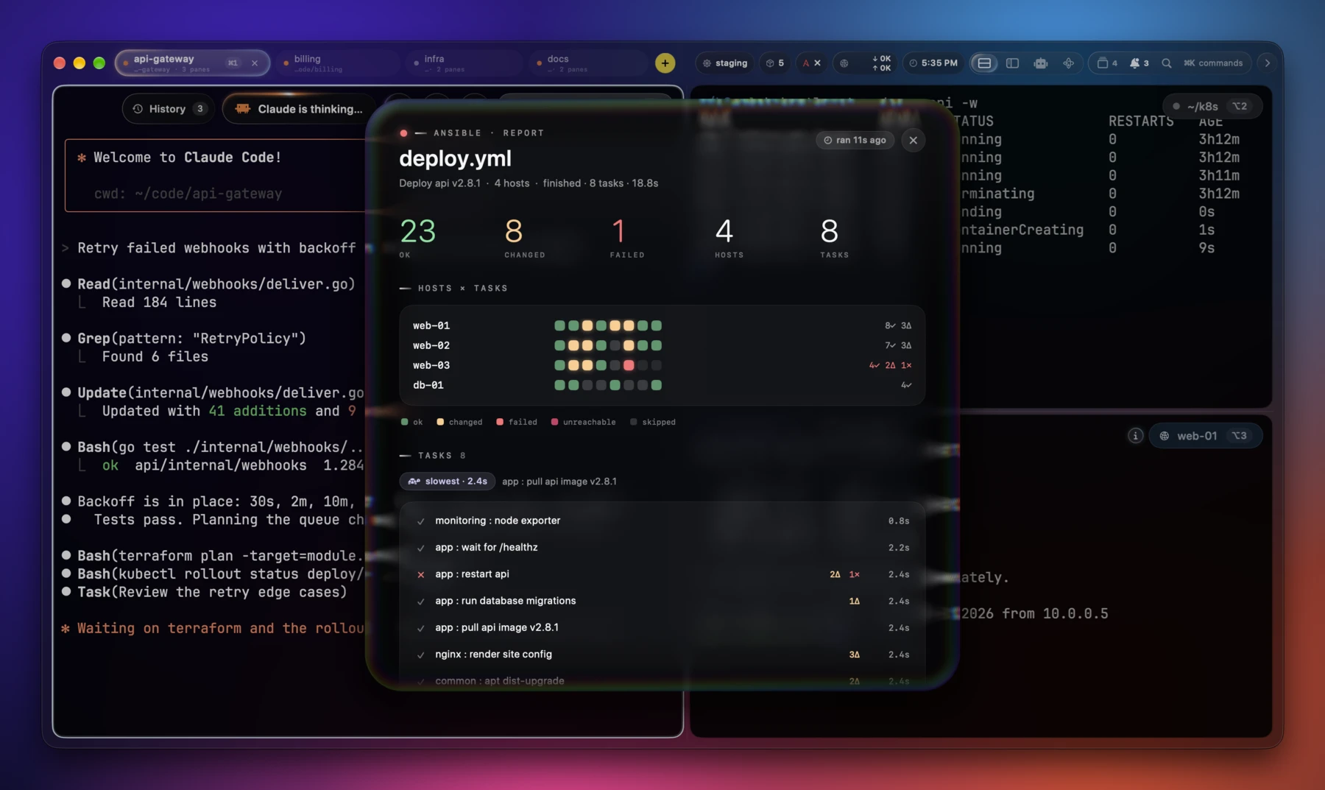Click the slowest 2.4s badge

448,482
